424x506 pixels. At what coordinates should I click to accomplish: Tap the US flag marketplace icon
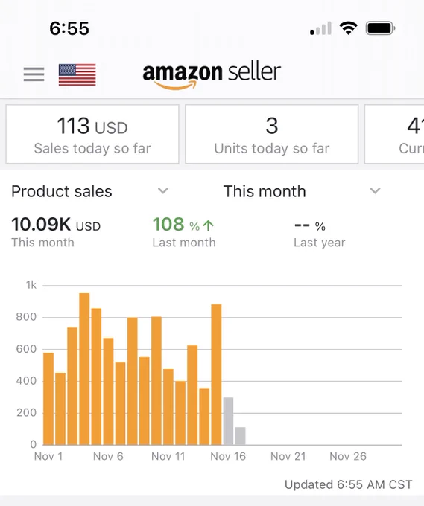click(x=77, y=75)
